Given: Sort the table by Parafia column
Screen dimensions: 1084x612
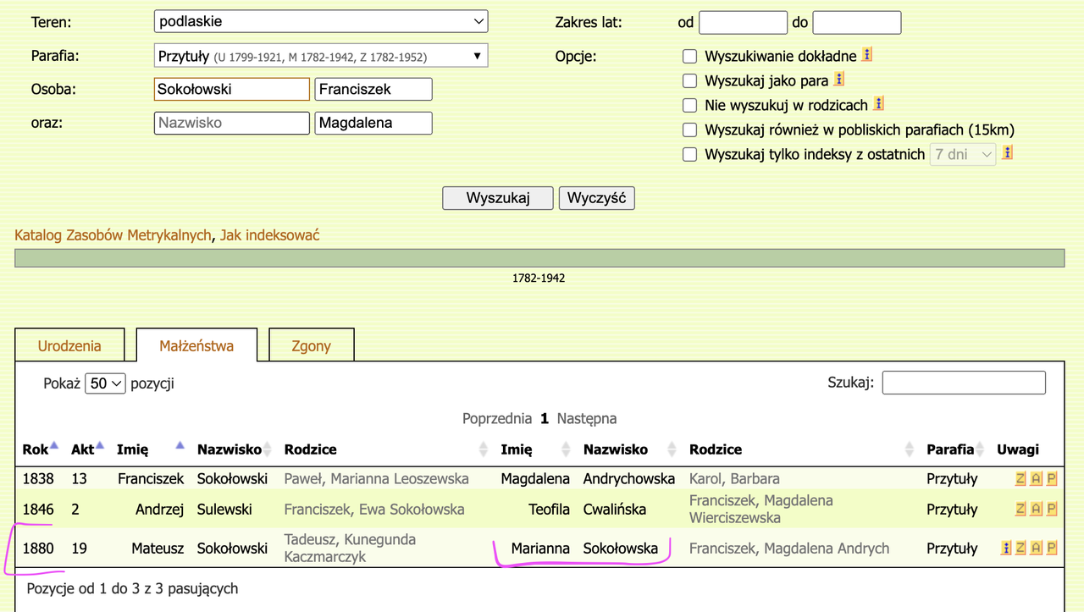Looking at the screenshot, I should coord(955,449).
